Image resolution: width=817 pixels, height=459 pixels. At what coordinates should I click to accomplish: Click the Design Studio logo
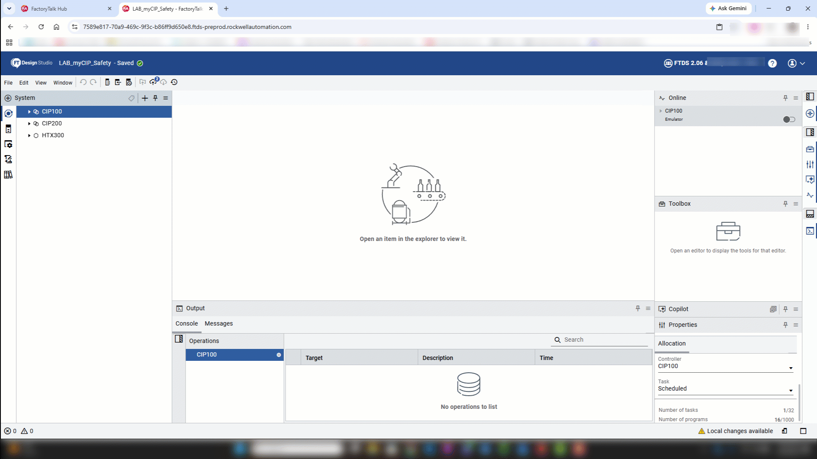[32, 63]
